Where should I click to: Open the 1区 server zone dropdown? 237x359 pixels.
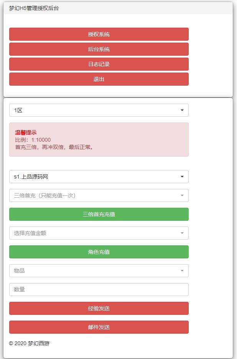[x=98, y=110]
